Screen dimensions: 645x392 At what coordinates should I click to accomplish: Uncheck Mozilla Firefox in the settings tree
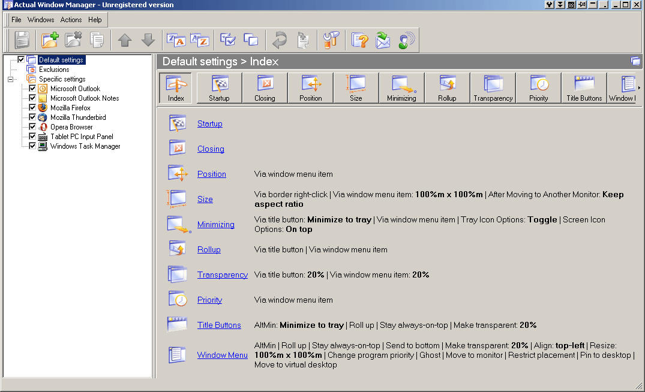click(x=32, y=107)
